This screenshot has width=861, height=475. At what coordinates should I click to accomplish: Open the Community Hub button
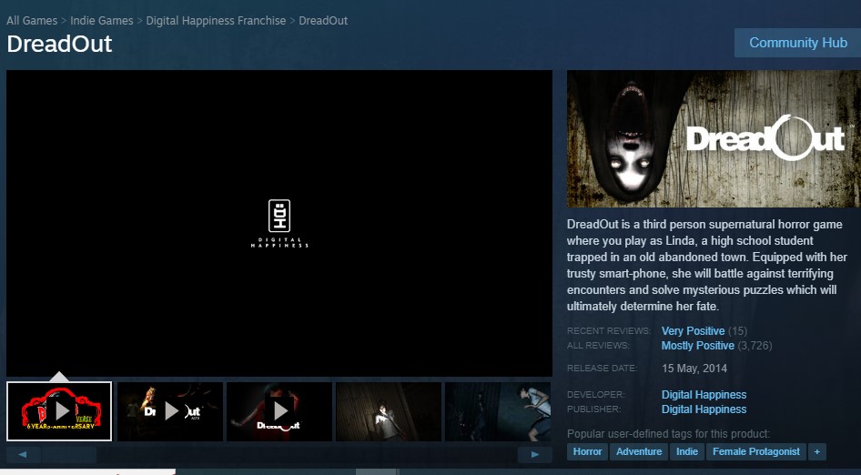coord(797,43)
